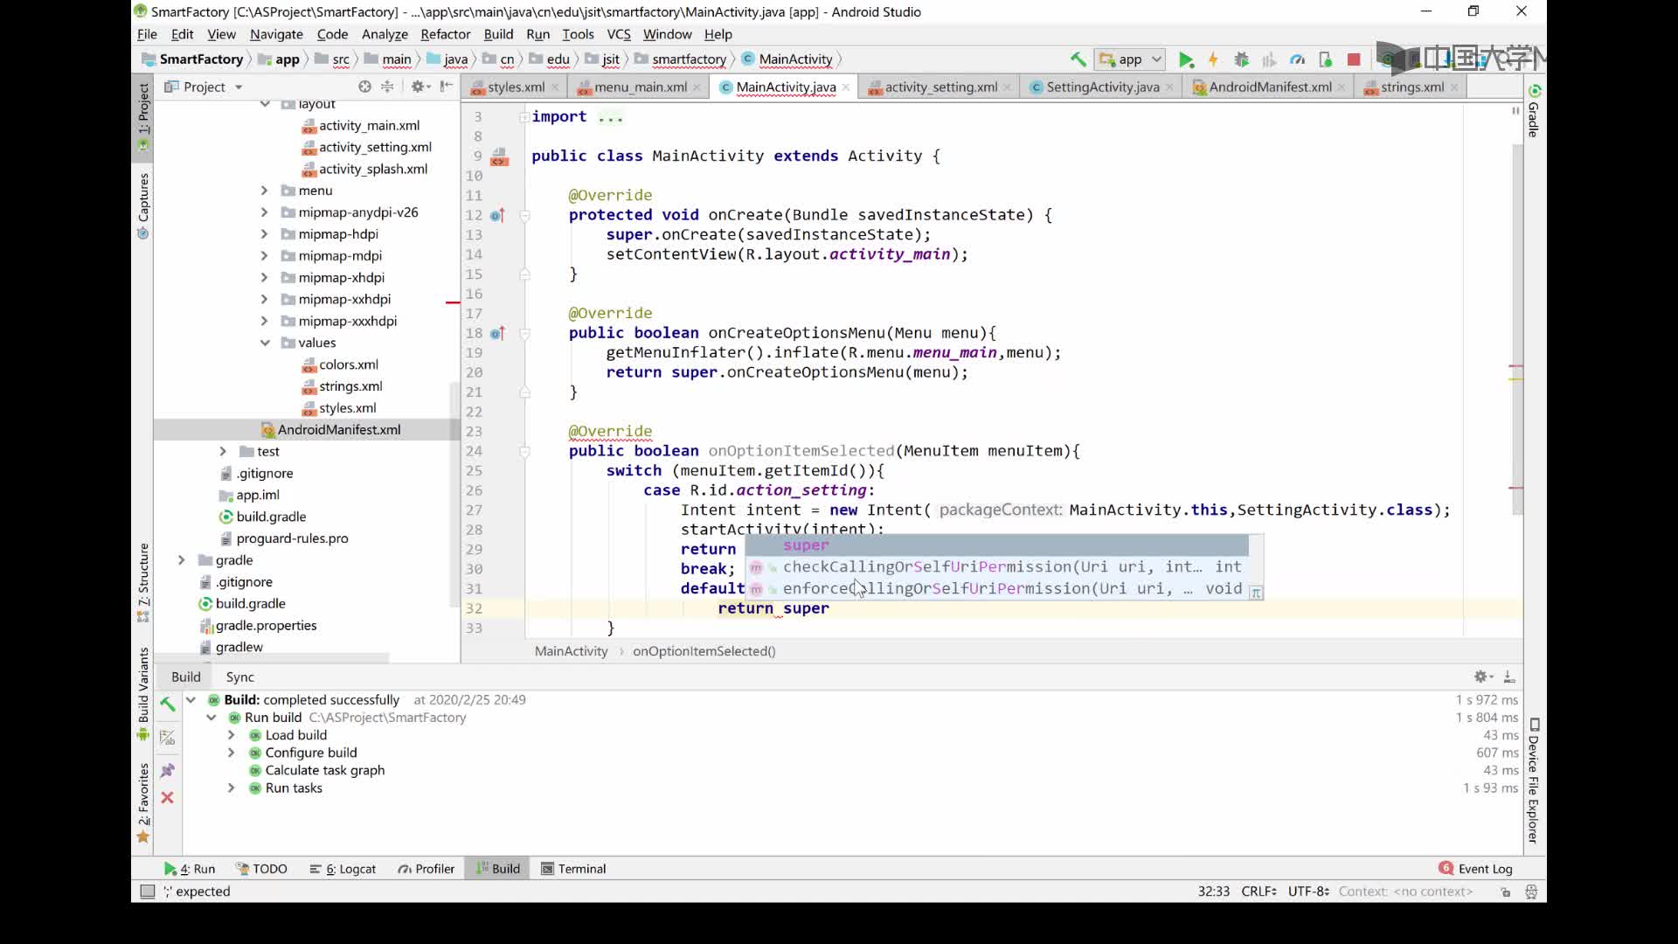The image size is (1678, 944).
Task: Click the Gradle sync status icon top right
Action: click(x=1535, y=91)
